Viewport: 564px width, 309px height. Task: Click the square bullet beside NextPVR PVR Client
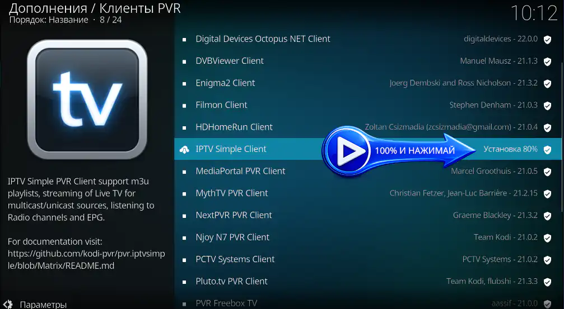(184, 216)
